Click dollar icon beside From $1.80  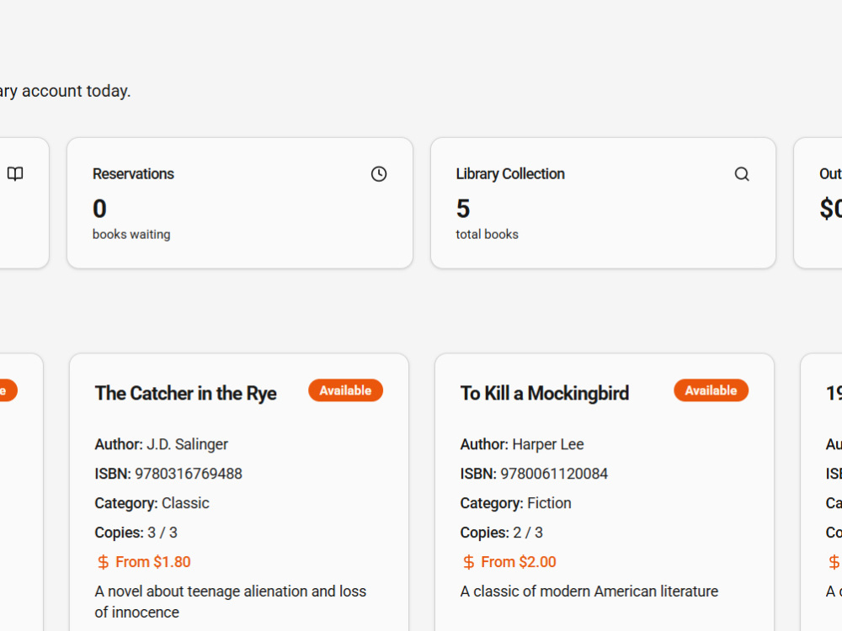click(x=103, y=562)
